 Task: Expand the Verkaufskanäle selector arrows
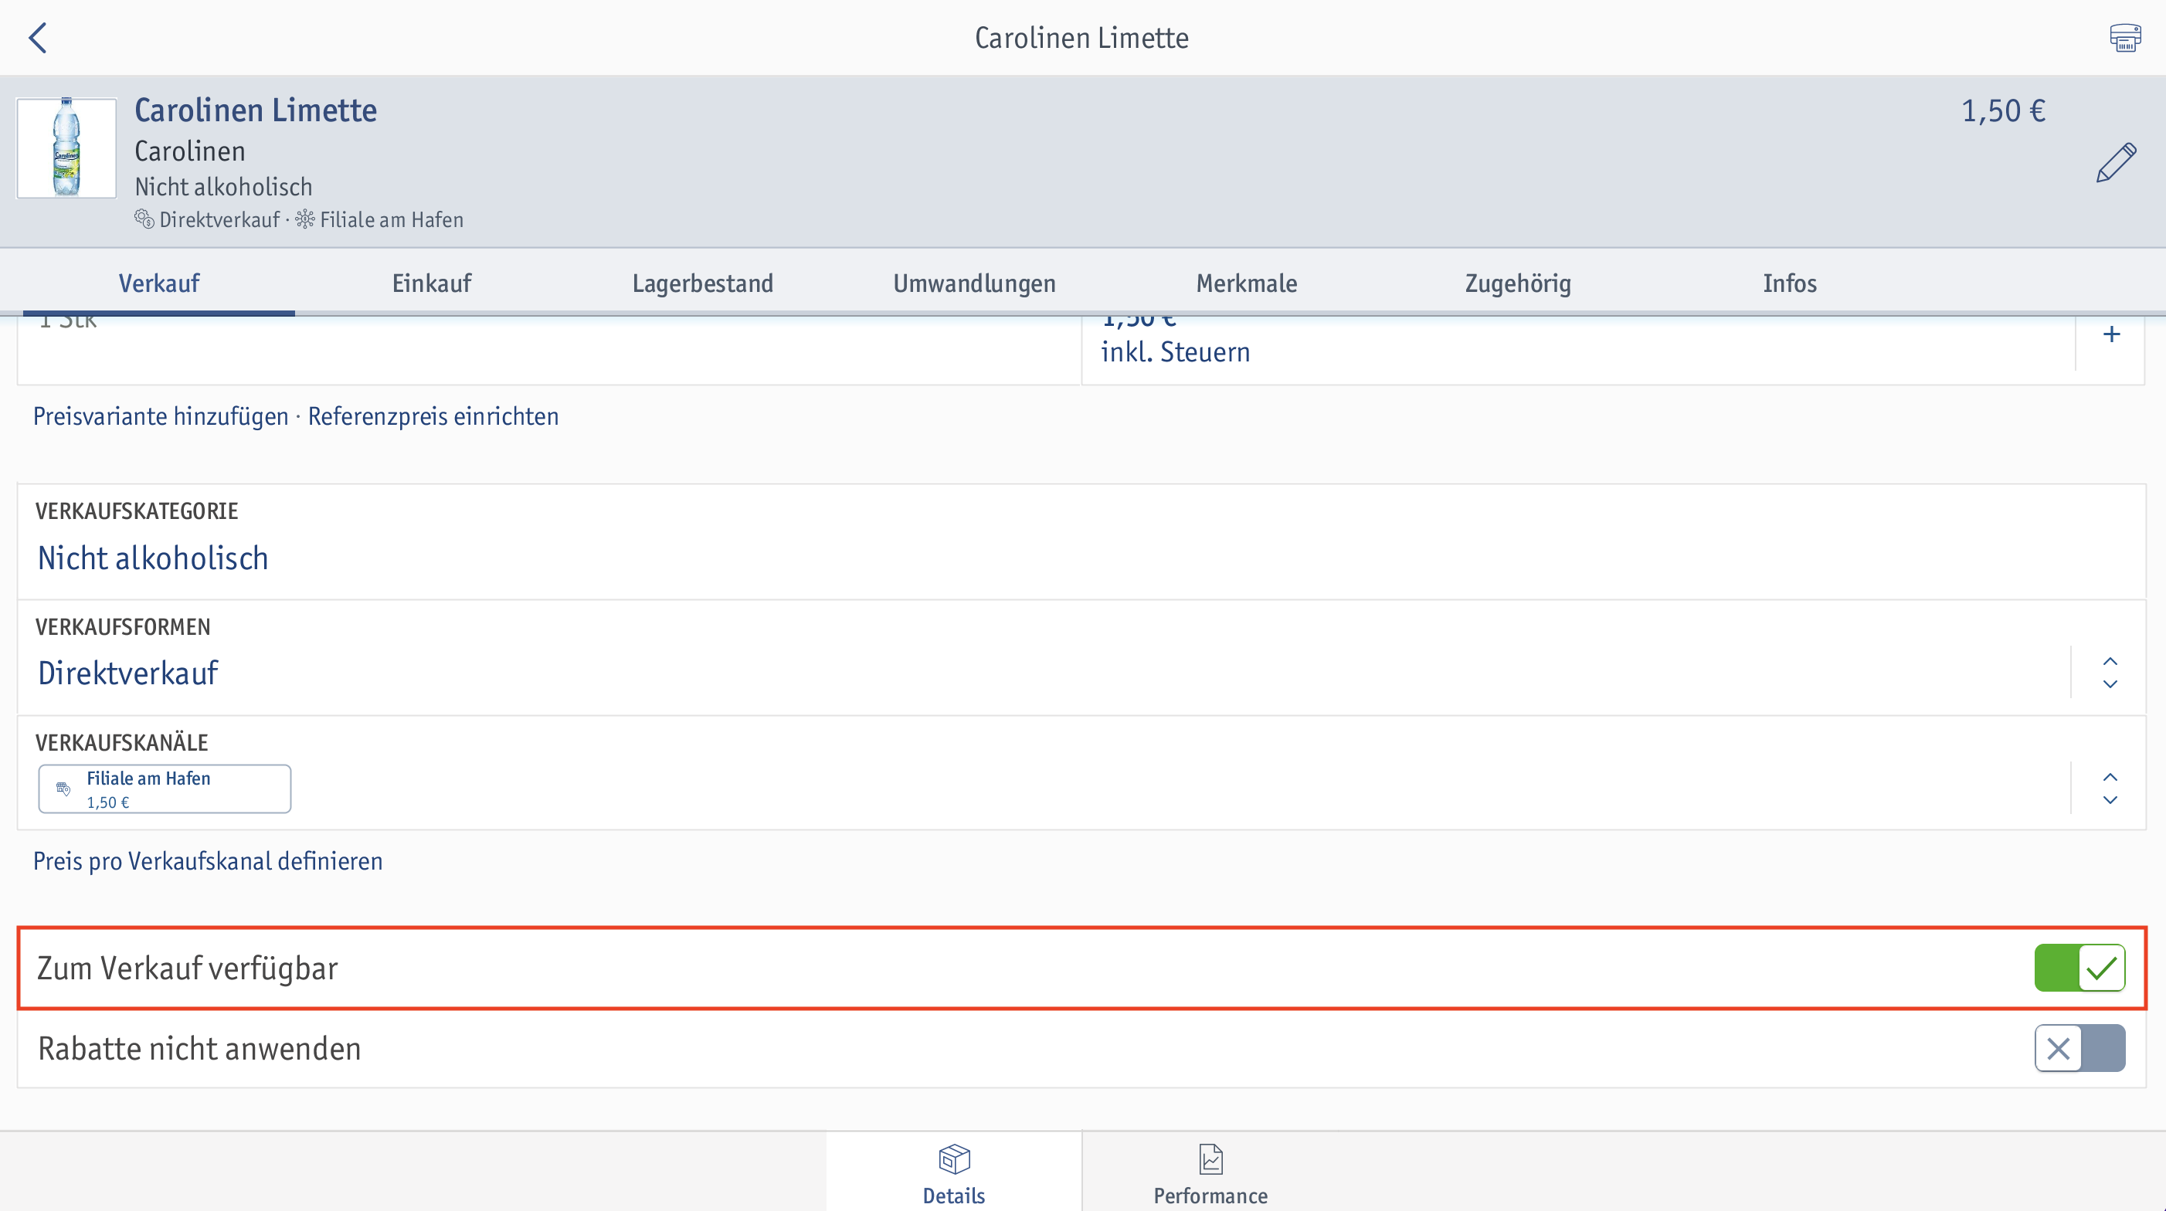tap(2110, 789)
